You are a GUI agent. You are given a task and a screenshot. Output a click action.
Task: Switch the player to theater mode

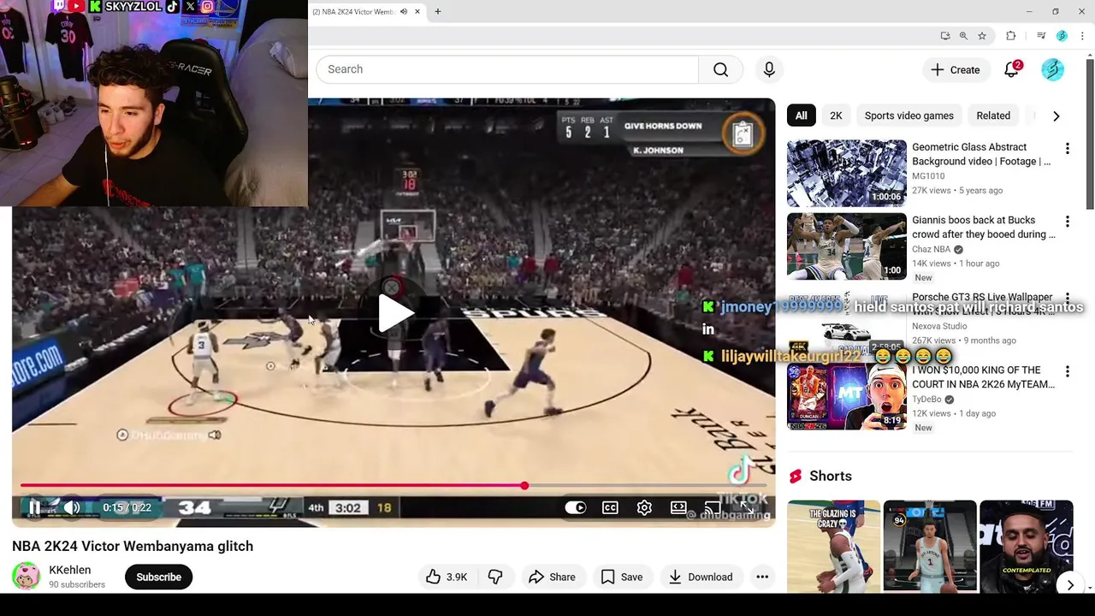(678, 507)
